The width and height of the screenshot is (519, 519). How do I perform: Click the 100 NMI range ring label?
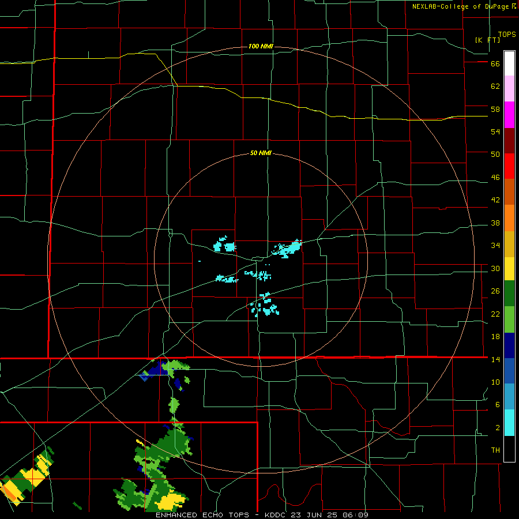(x=261, y=46)
